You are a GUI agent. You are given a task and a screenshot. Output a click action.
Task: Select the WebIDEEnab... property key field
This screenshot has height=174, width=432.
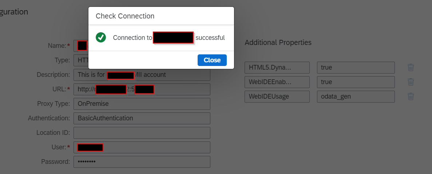click(277, 82)
